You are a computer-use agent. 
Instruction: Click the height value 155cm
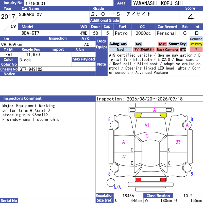pyautogui.click(x=196, y=200)
